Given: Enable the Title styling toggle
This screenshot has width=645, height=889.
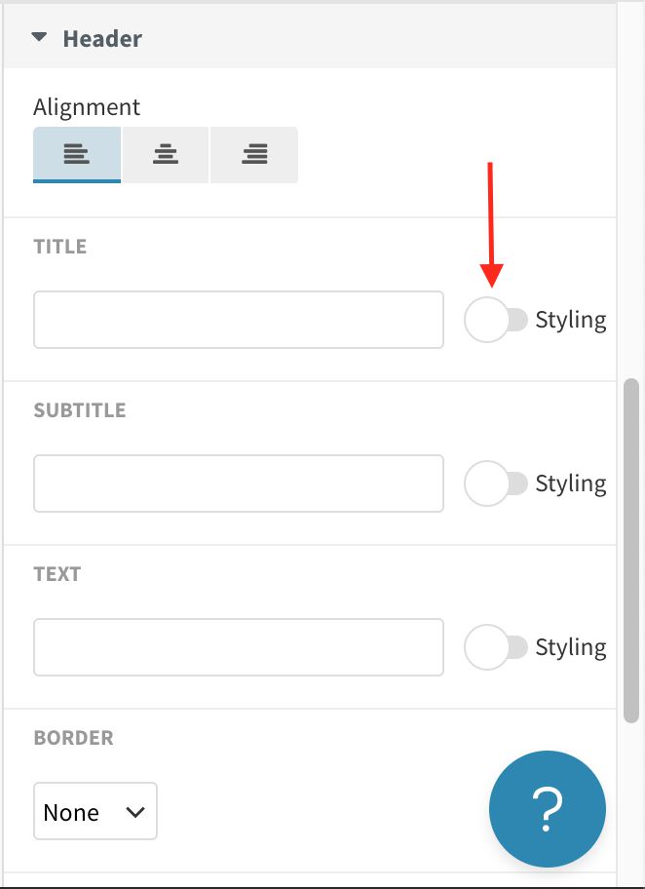Looking at the screenshot, I should coord(496,320).
